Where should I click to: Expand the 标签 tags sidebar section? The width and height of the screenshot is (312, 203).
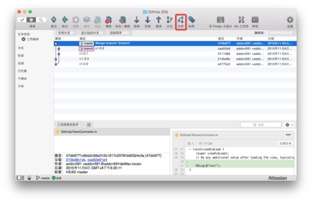pos(21,56)
